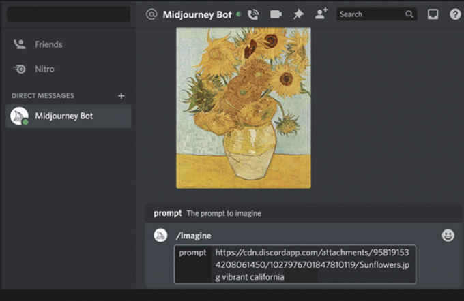Open the inbox icon
The height and width of the screenshot is (301, 464).
(x=433, y=14)
